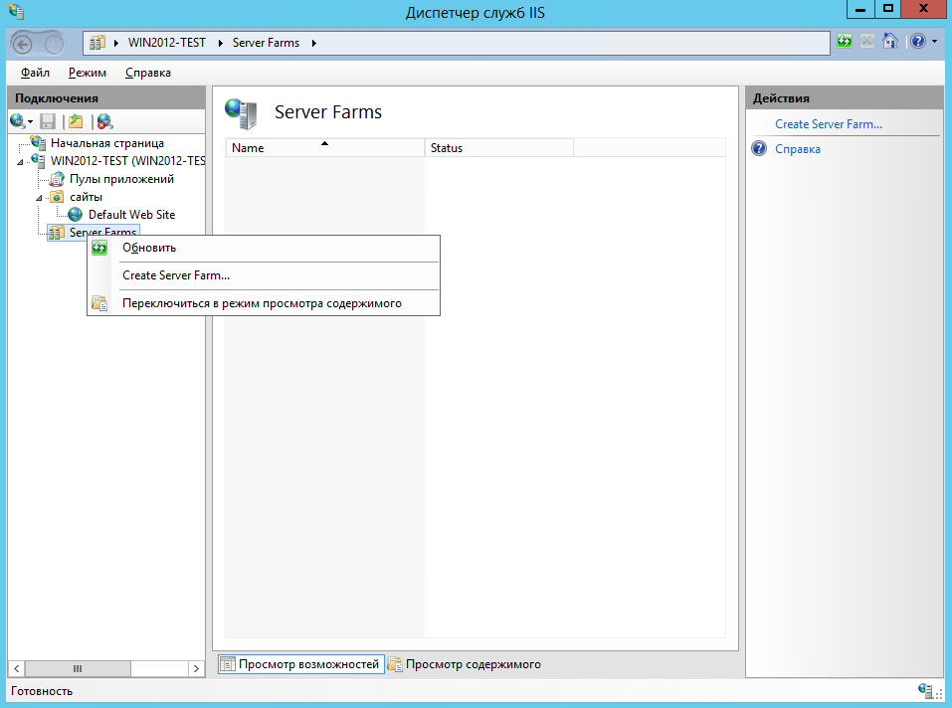Click the green refresh icon in address bar
952x708 pixels.
coord(845,42)
